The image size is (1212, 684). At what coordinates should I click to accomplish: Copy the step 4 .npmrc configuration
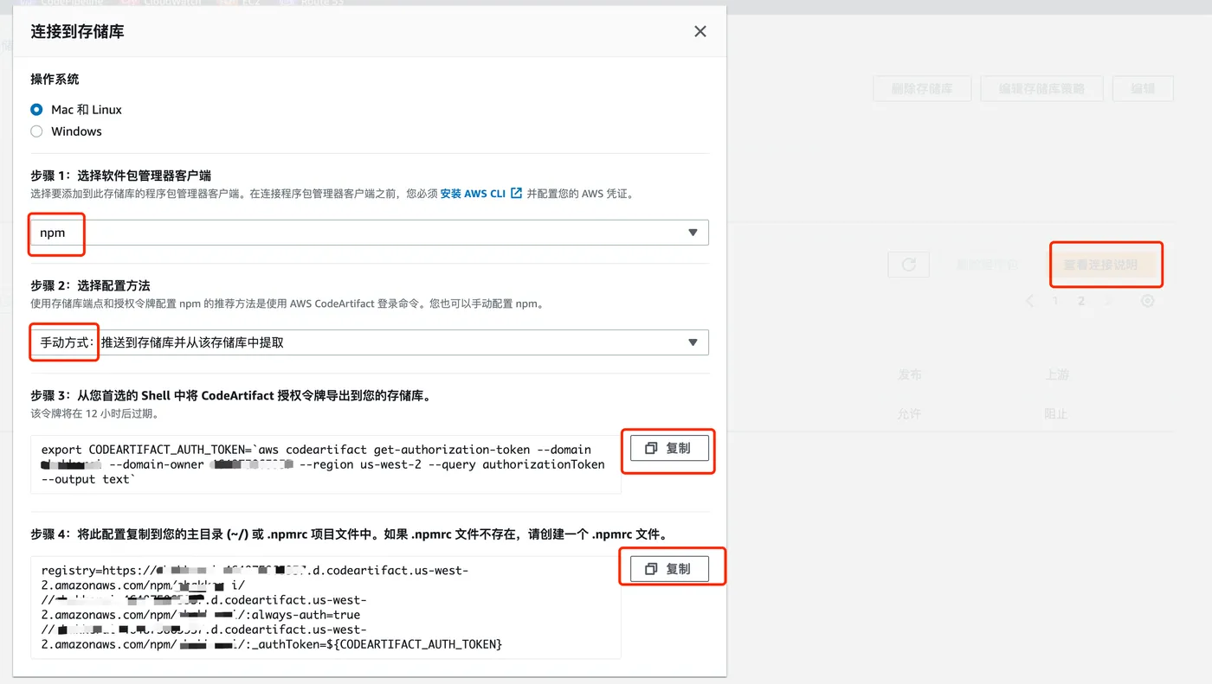tap(669, 568)
